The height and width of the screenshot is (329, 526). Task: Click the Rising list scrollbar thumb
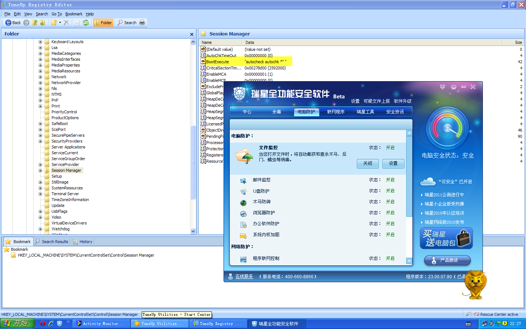[409, 177]
